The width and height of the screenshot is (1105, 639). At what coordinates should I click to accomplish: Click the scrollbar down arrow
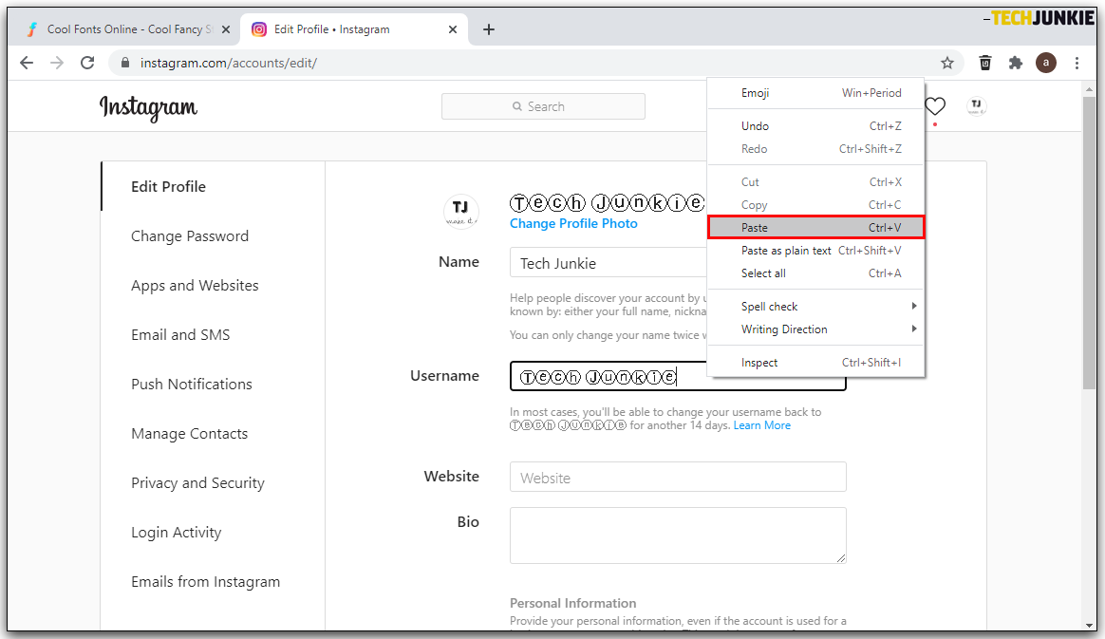pyautogui.click(x=1090, y=625)
